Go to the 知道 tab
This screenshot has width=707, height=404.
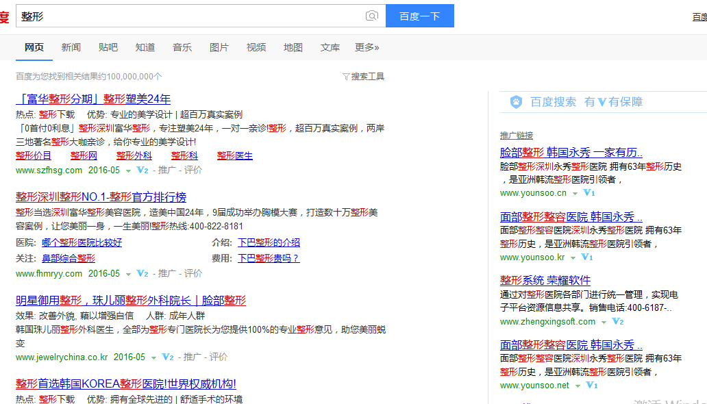pos(145,47)
